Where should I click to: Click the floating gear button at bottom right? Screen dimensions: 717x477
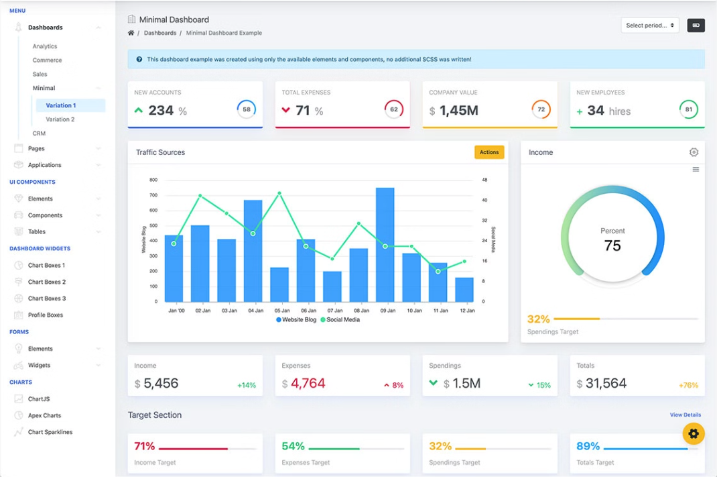694,433
